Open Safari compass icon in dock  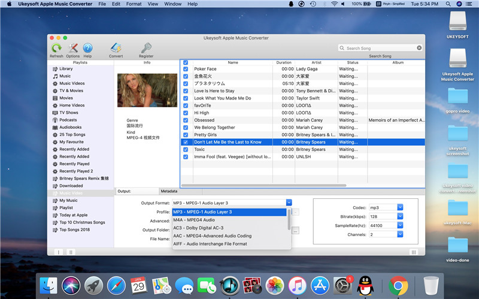(x=116, y=286)
